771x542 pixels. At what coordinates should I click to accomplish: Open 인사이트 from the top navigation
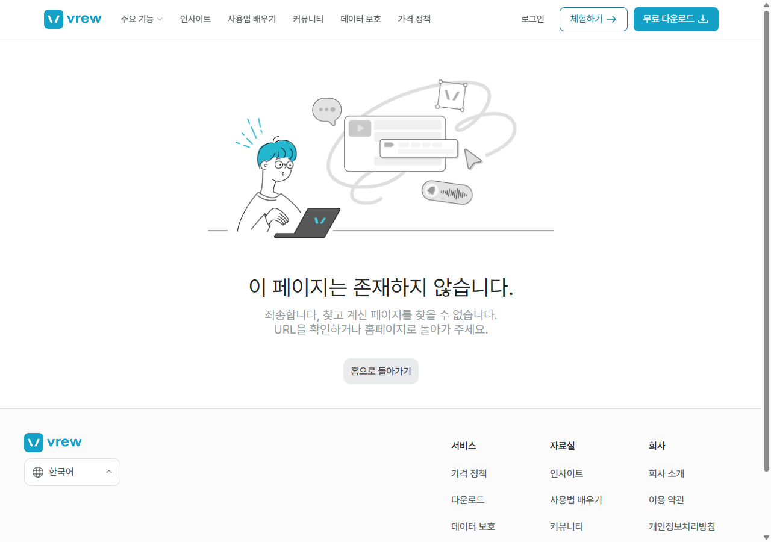coord(195,19)
